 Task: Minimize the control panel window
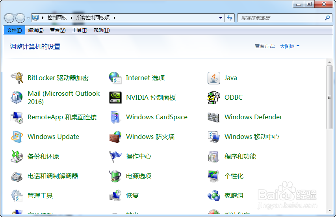tap(299, 4)
